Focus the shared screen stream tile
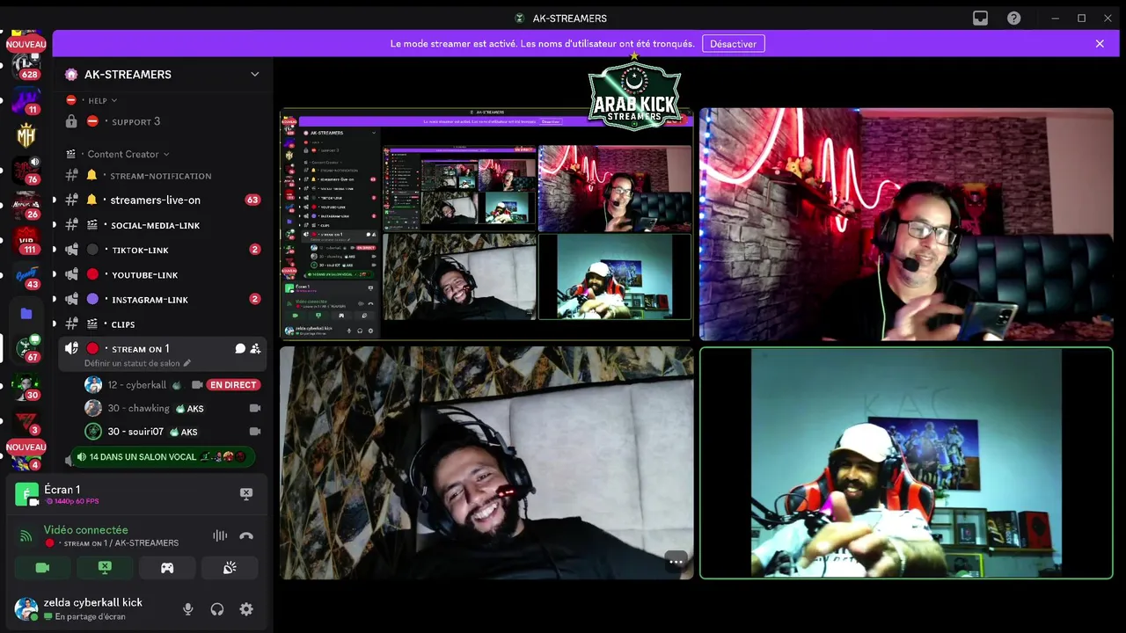Viewport: 1126px width, 633px height. [486, 225]
